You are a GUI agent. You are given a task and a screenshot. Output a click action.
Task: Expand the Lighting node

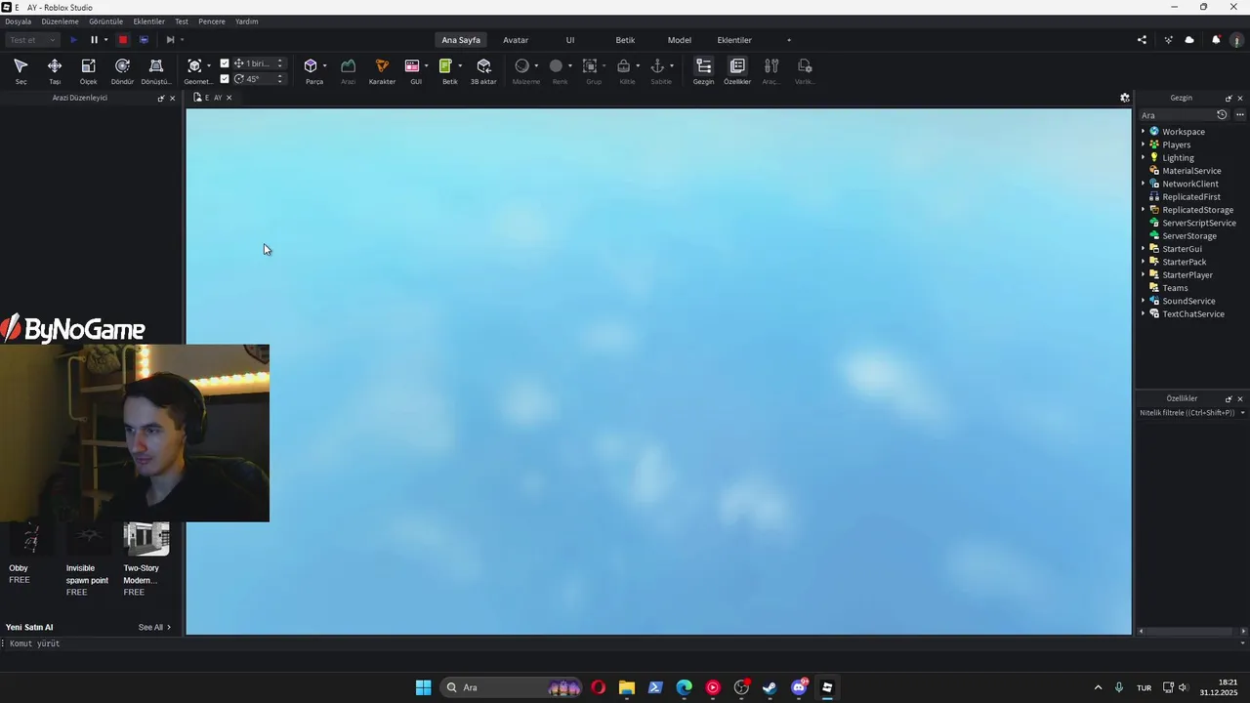[1143, 157]
